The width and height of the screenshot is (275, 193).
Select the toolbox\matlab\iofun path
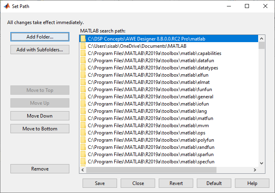[169, 104]
